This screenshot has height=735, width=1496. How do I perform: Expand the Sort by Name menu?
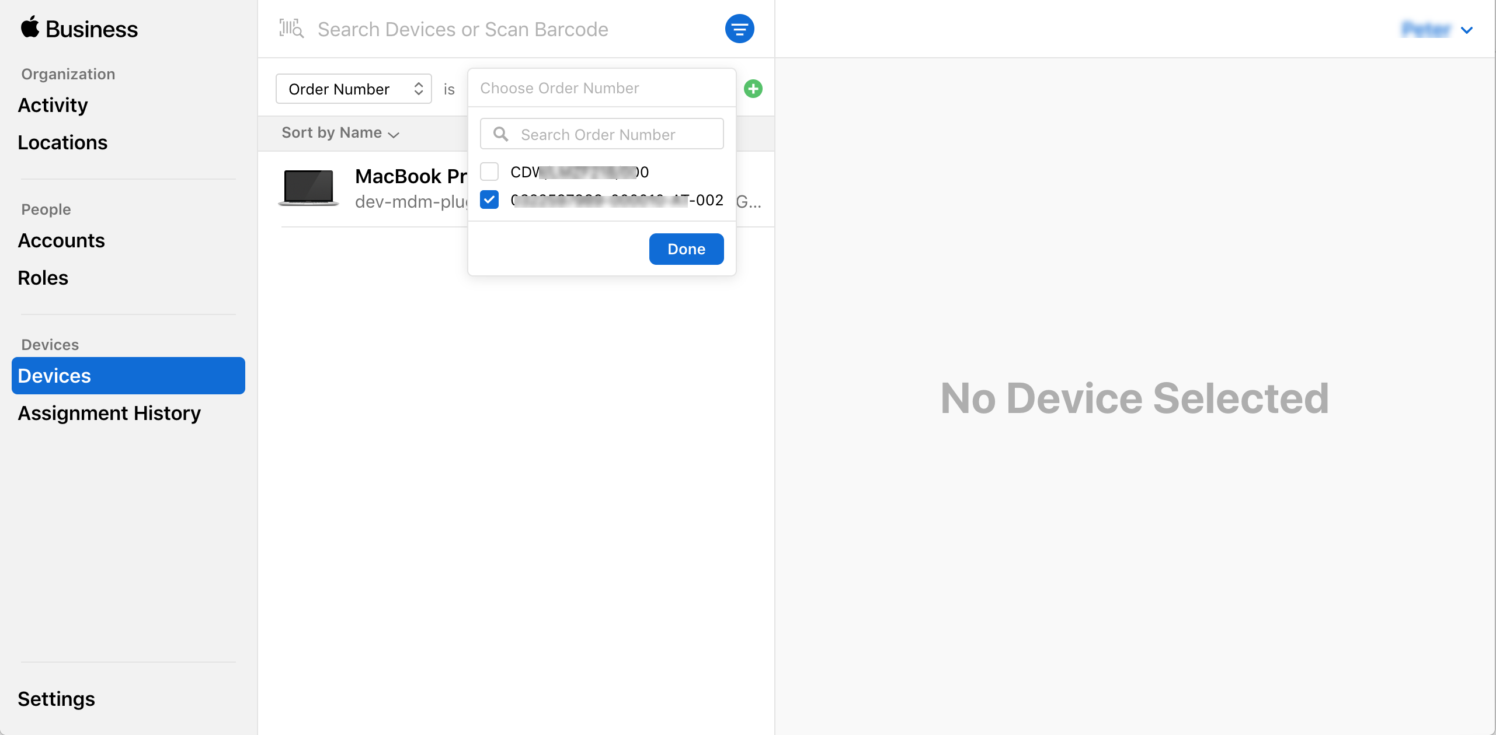pyautogui.click(x=340, y=133)
